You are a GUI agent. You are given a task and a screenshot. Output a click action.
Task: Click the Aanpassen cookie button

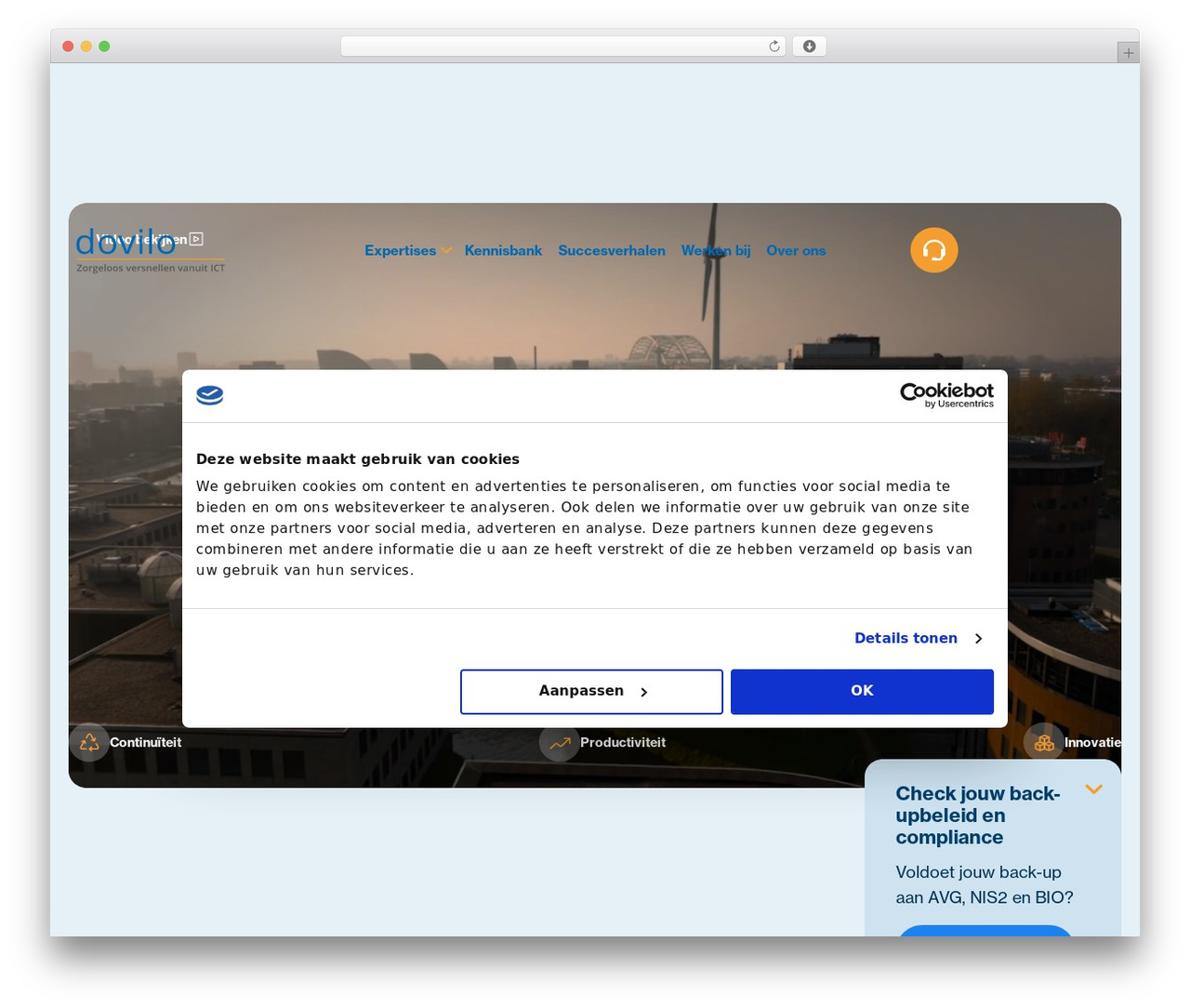click(591, 691)
